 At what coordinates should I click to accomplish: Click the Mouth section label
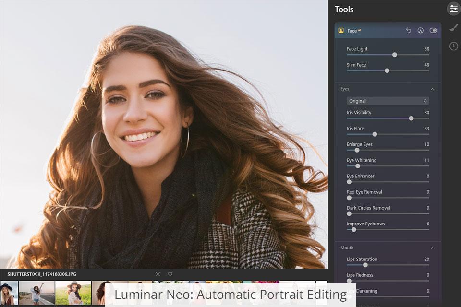click(x=347, y=248)
